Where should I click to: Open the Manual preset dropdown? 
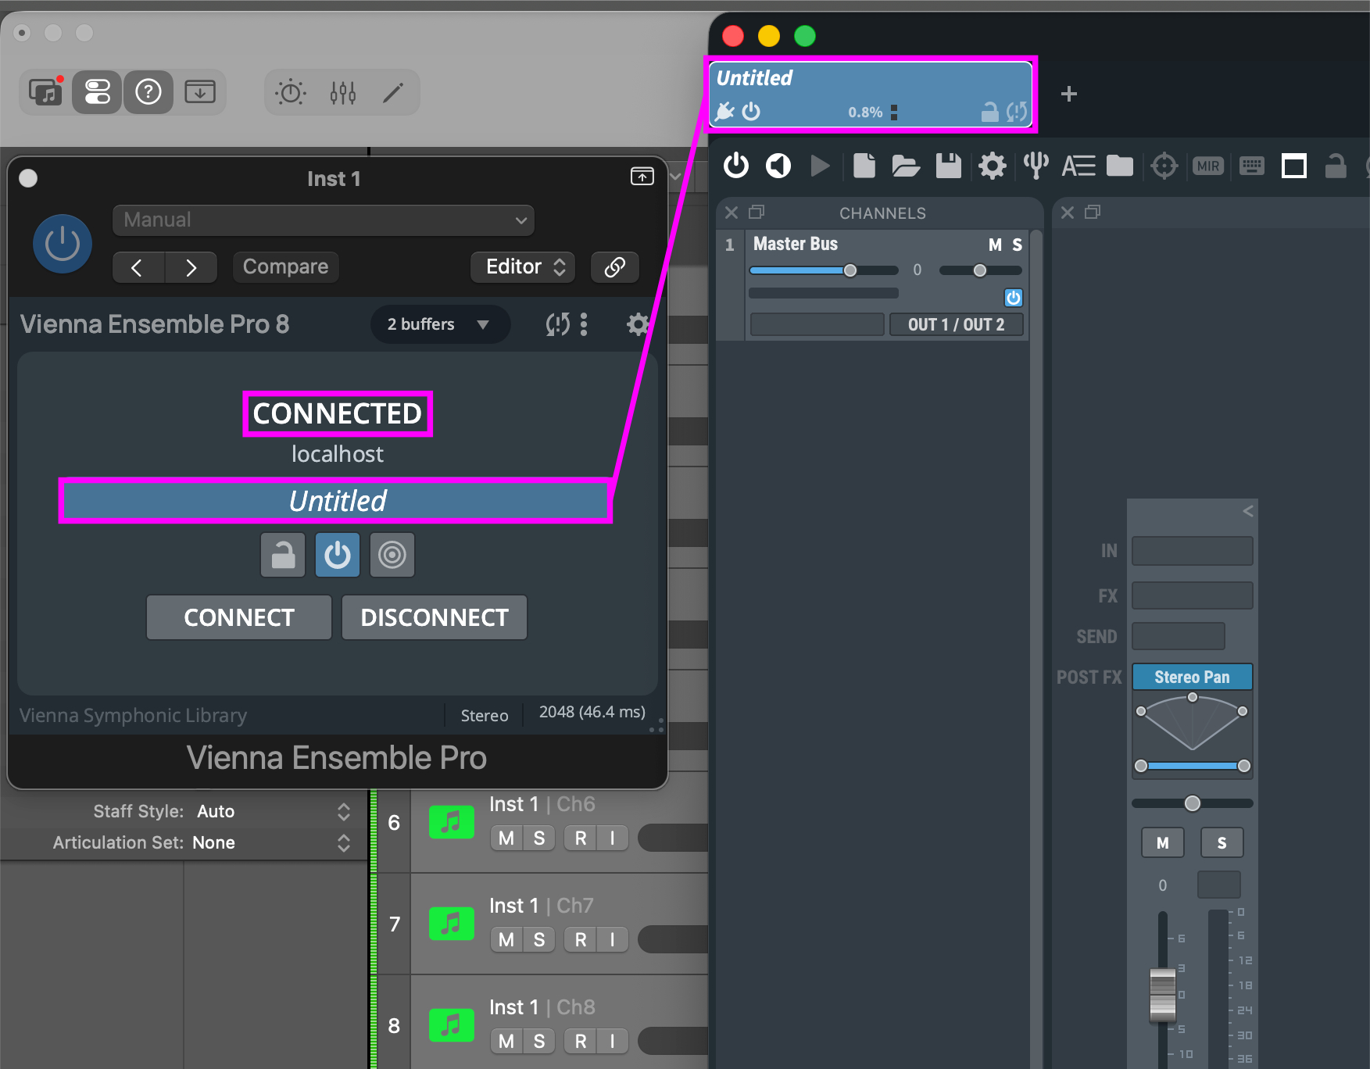coord(324,220)
